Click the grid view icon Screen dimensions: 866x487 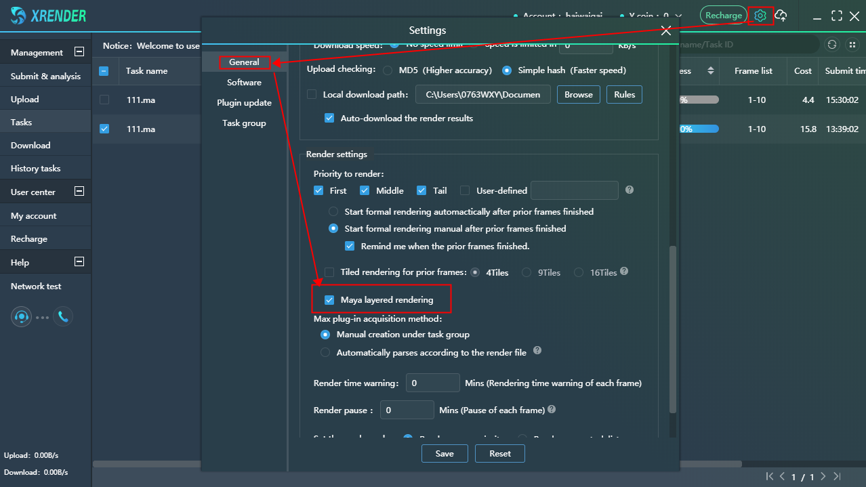pos(852,45)
